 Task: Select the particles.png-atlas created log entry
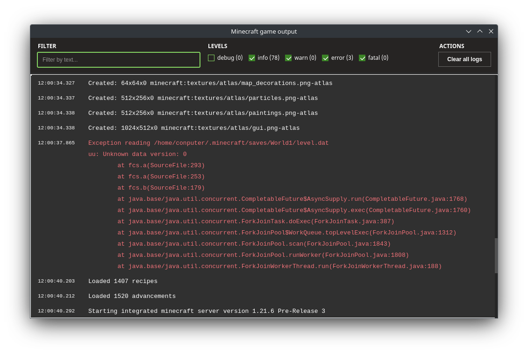tap(203, 98)
